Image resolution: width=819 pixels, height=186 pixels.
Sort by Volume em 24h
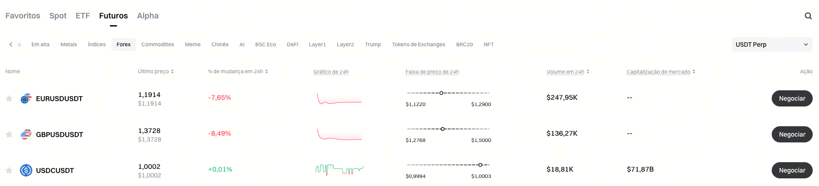coord(588,72)
